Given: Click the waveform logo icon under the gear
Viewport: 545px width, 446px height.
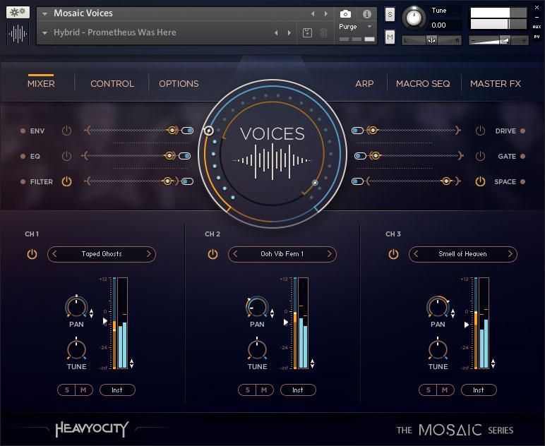Looking at the screenshot, I should (x=18, y=34).
